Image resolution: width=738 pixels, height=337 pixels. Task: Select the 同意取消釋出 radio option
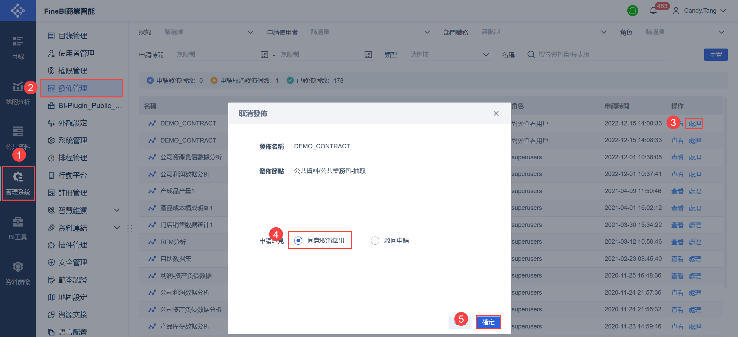(298, 241)
